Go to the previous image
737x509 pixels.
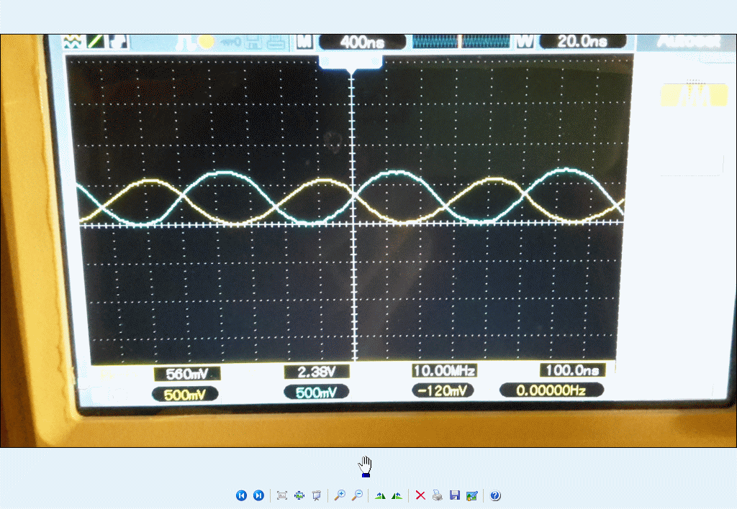coord(241,495)
